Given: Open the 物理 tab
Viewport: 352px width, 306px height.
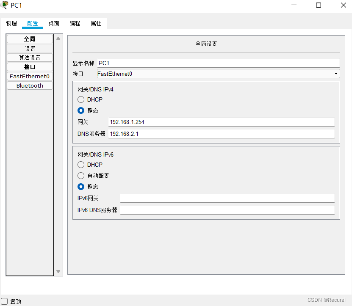Looking at the screenshot, I should point(11,23).
